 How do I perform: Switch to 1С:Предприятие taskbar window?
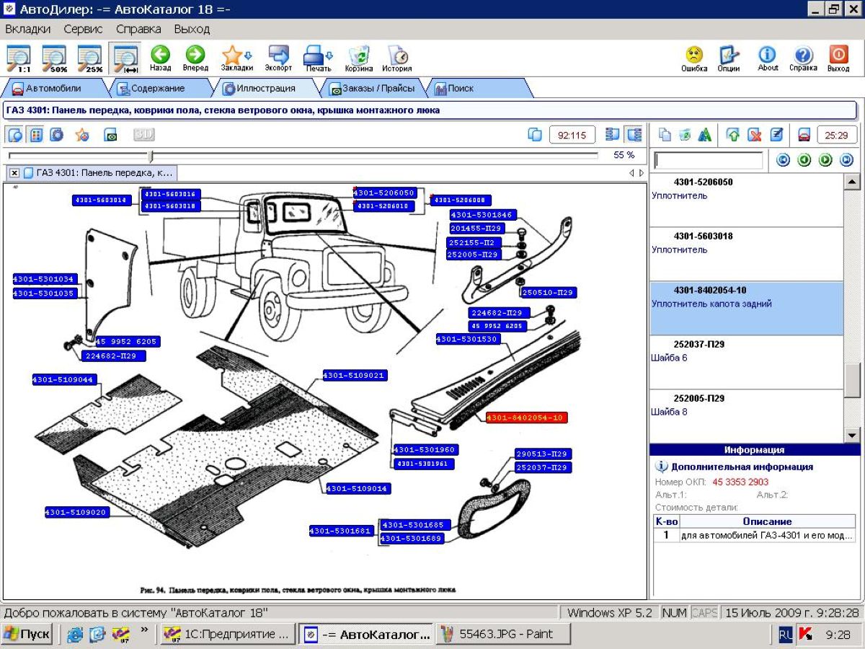(226, 635)
